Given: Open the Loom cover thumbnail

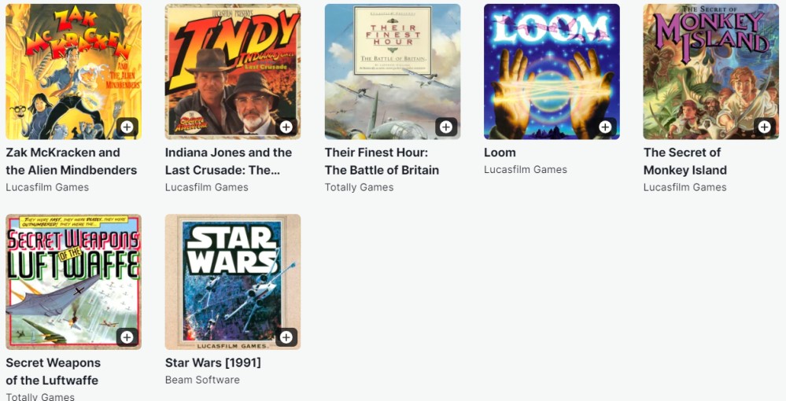Looking at the screenshot, I should [x=552, y=72].
